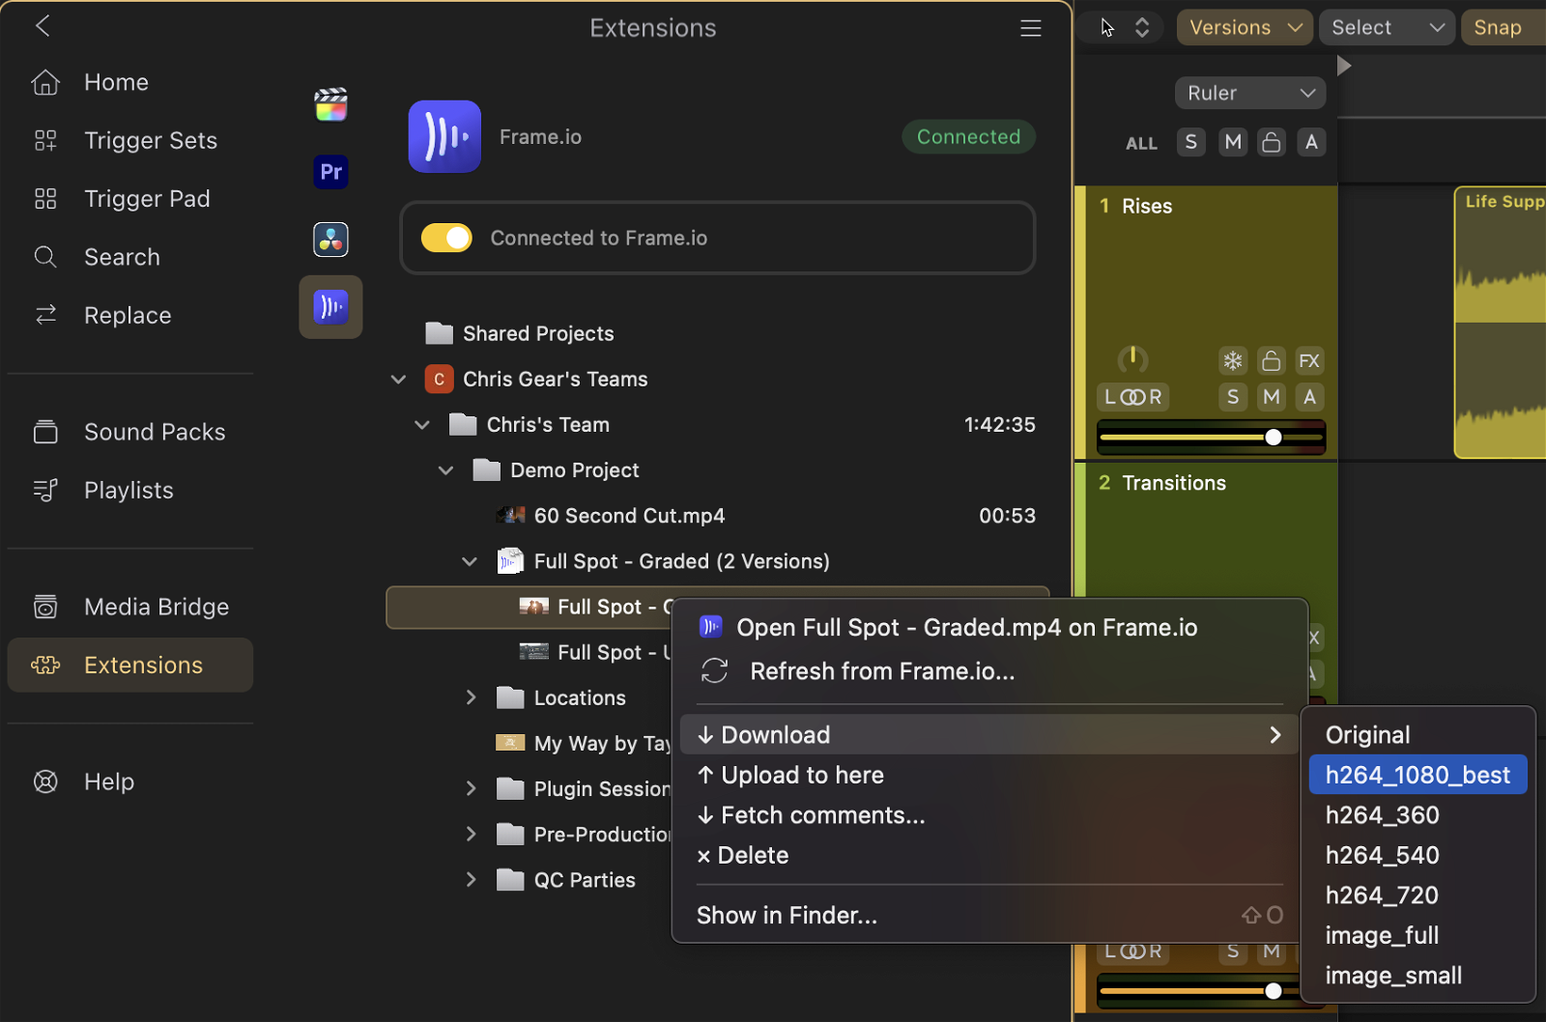Open the Ruler dropdown
This screenshot has height=1022, width=1546.
point(1250,93)
